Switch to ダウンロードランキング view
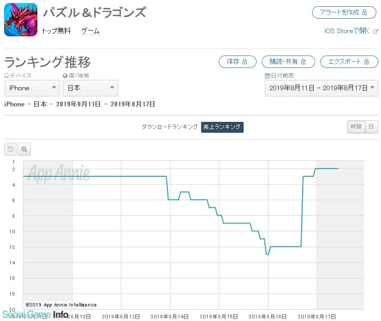 (x=170, y=127)
